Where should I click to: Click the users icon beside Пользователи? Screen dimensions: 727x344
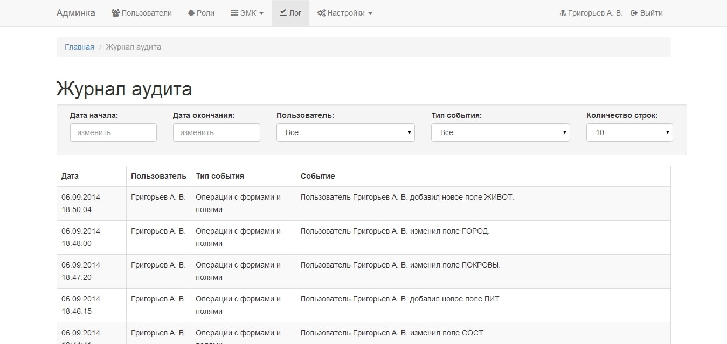point(115,13)
